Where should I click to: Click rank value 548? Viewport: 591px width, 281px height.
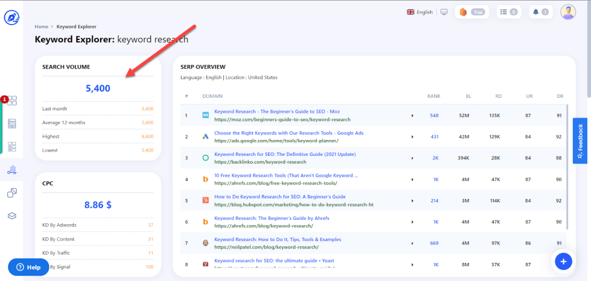click(434, 115)
